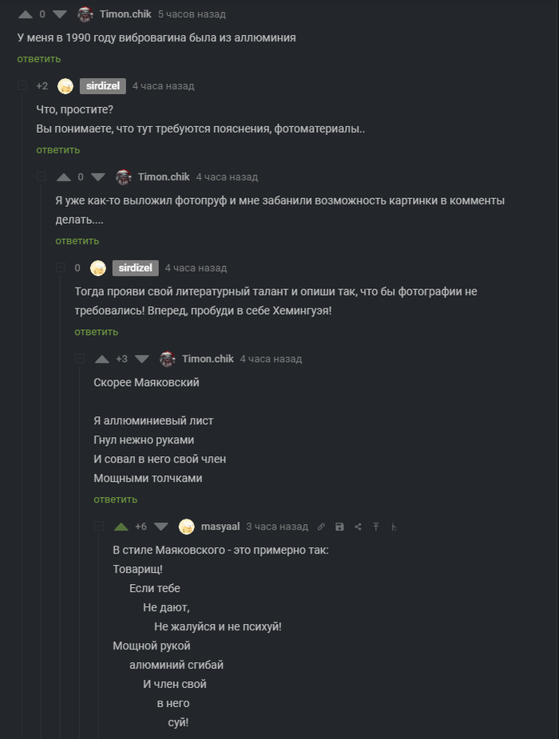Jump to parent comment arrow on masyaal's comment
Viewport: 559px width, 739px height.
[376, 526]
